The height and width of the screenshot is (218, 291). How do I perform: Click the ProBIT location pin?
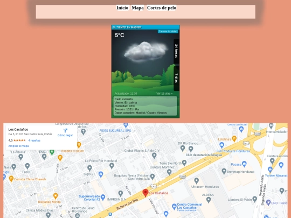pos(27,166)
